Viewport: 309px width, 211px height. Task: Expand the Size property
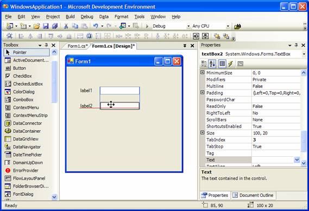202,132
